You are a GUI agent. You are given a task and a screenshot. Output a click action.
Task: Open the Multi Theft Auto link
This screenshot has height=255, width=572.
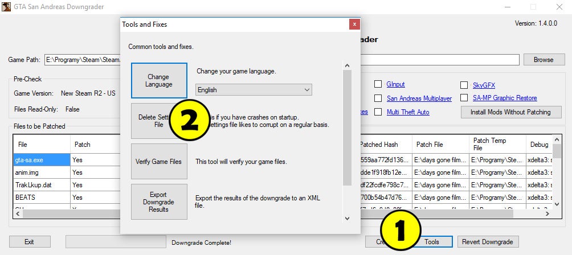coord(408,112)
